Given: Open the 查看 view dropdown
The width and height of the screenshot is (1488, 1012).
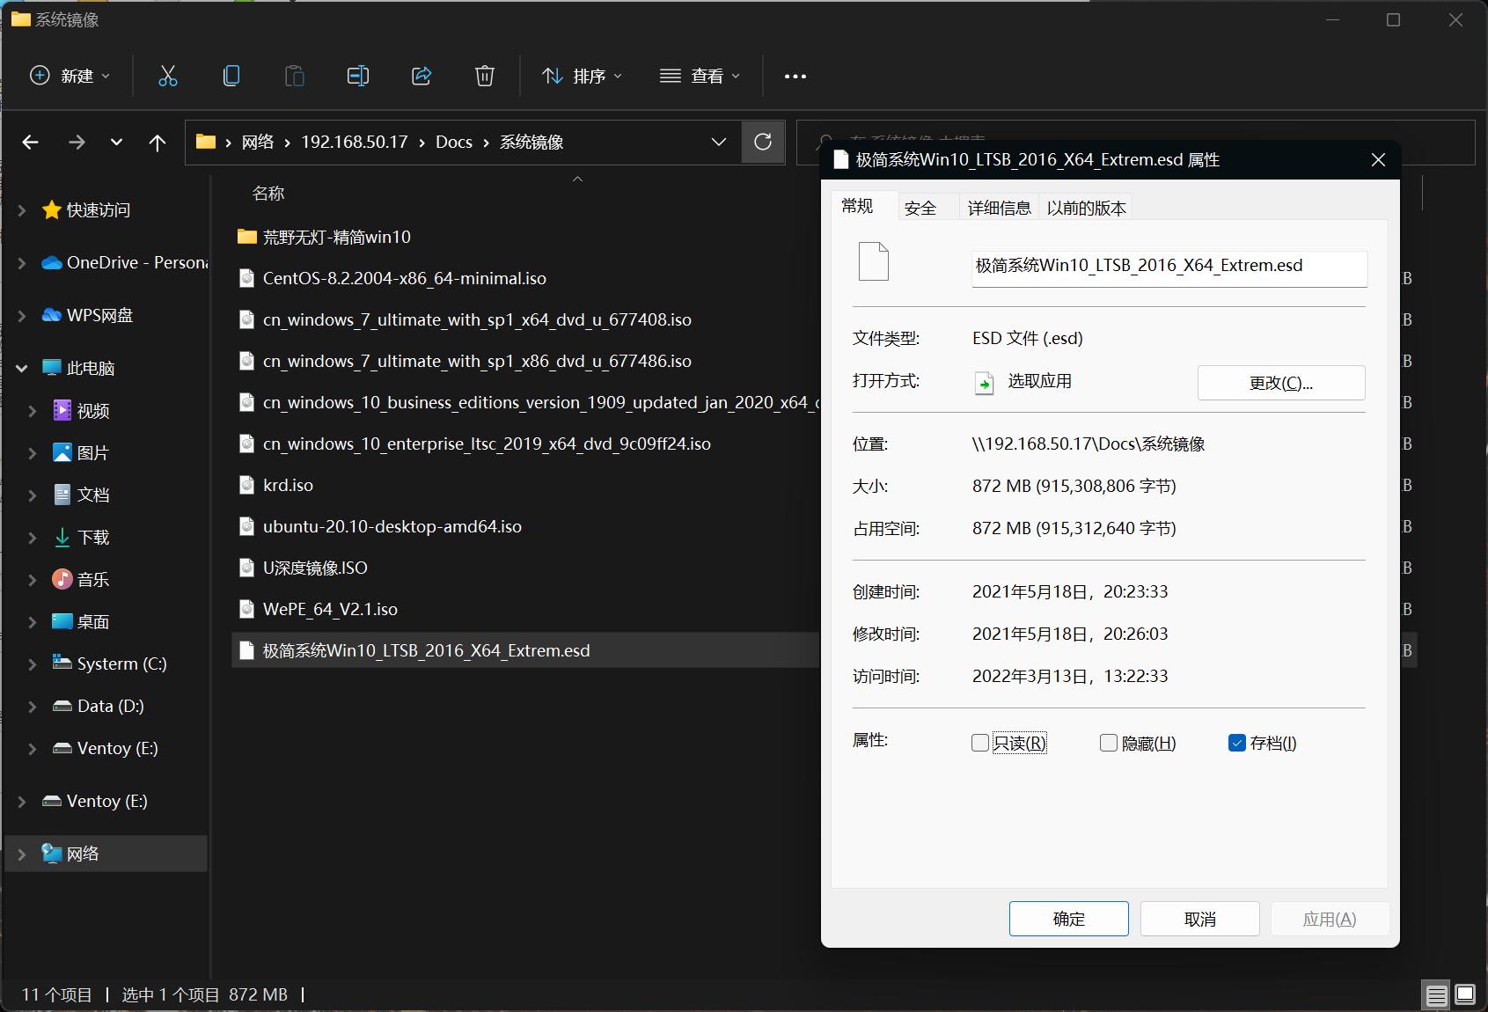Looking at the screenshot, I should (x=700, y=76).
